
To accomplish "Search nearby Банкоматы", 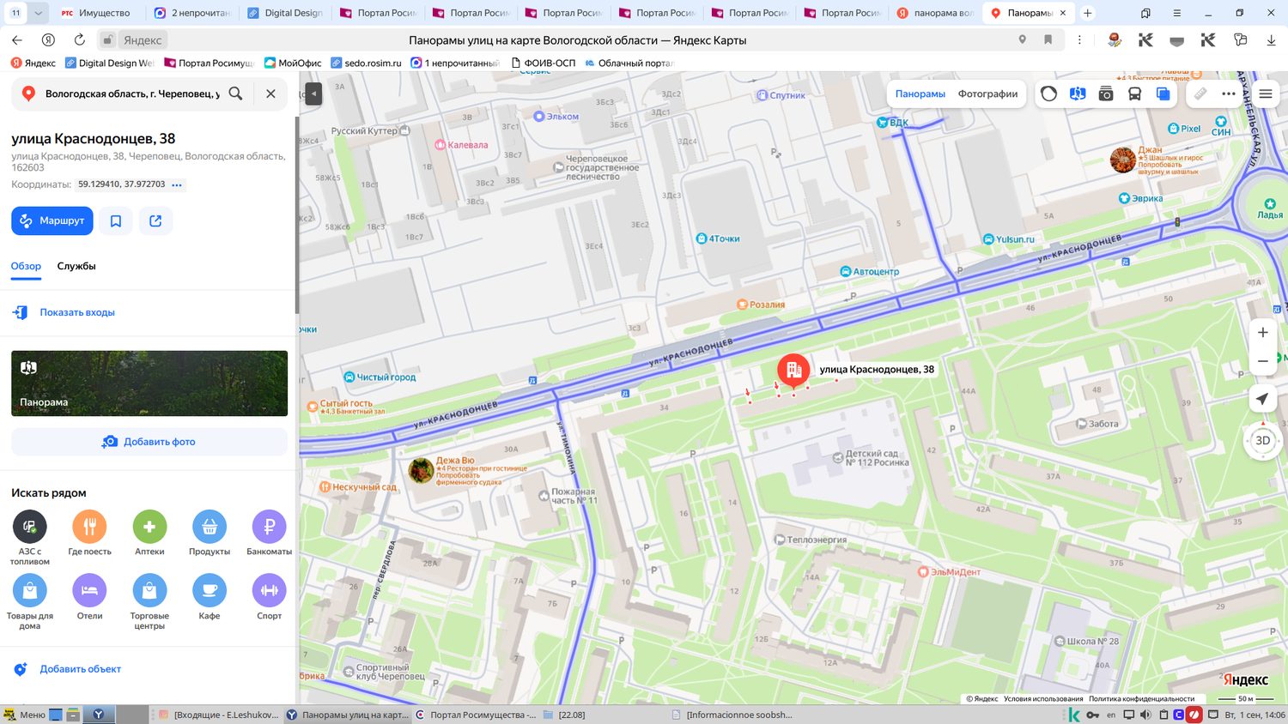I will tap(269, 533).
